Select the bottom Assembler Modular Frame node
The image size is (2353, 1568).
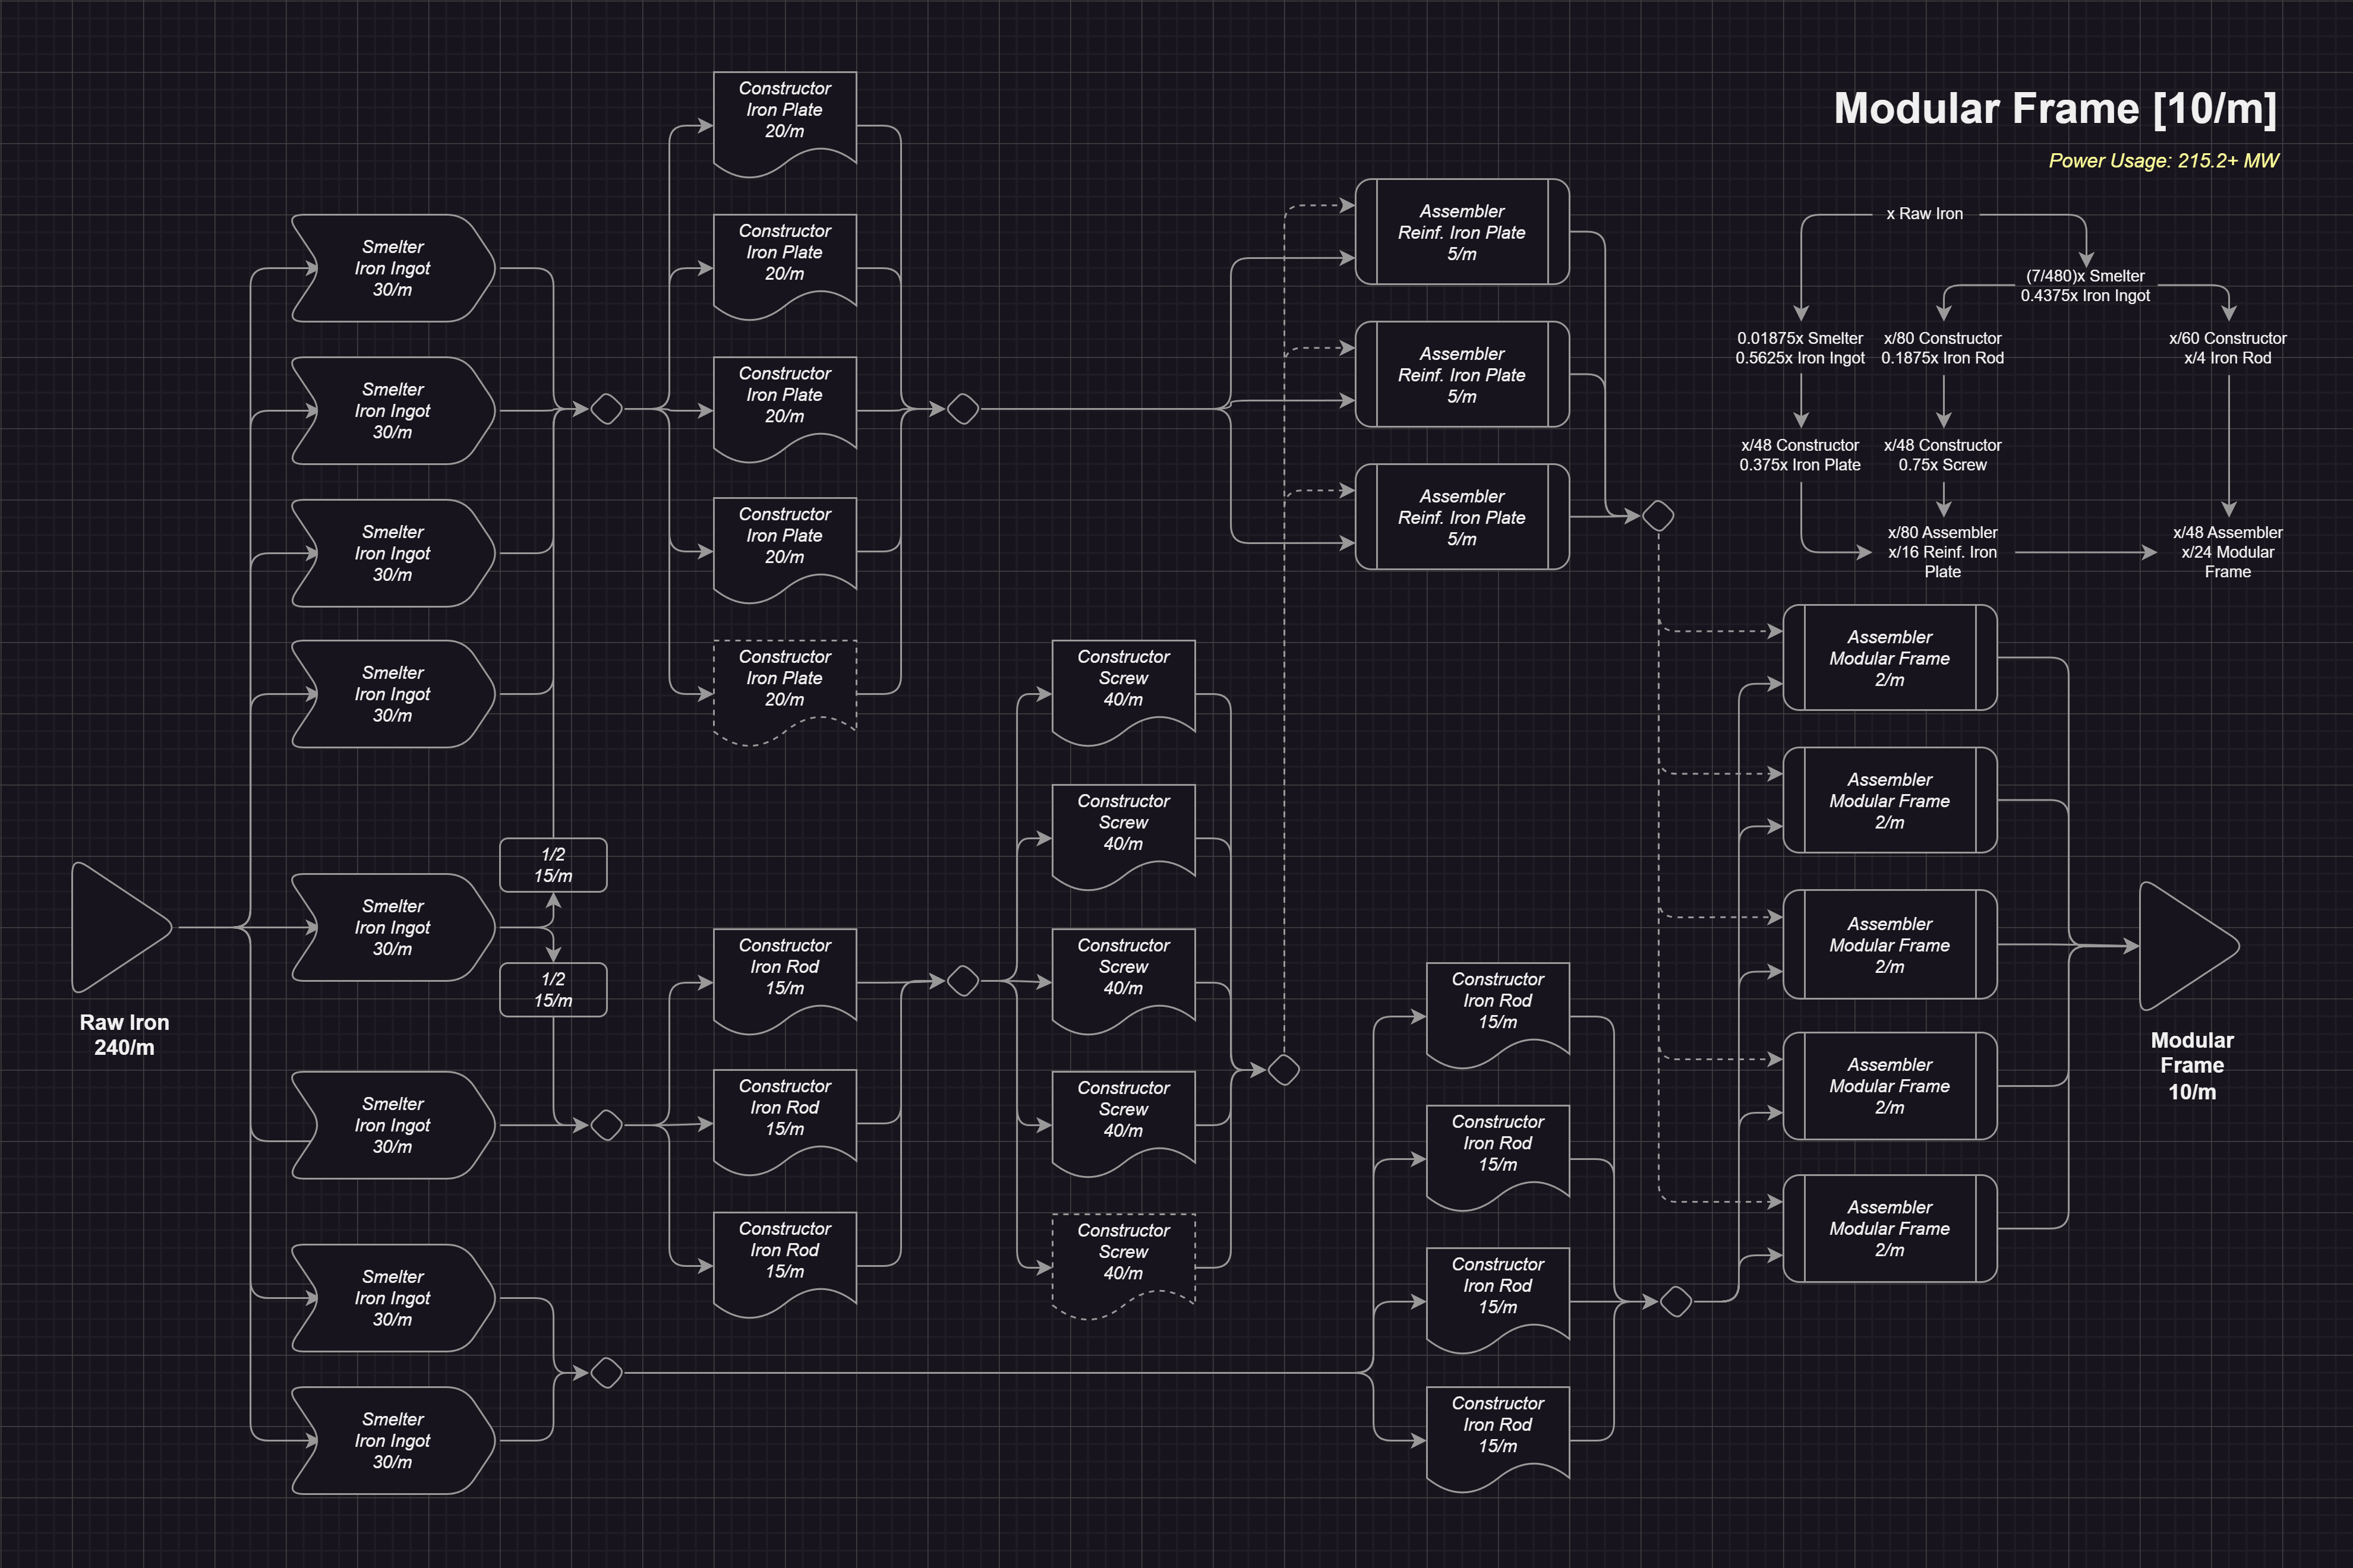[1889, 1228]
